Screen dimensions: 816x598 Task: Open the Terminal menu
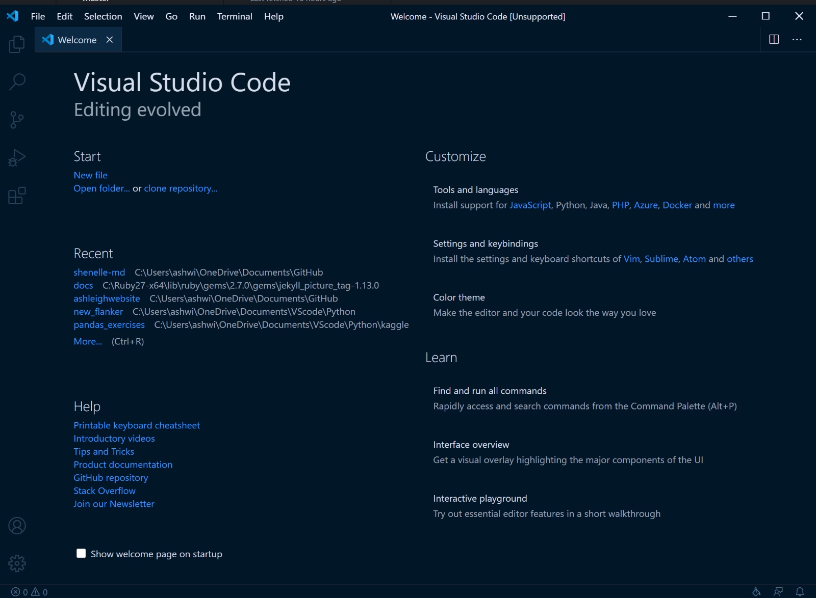click(235, 16)
